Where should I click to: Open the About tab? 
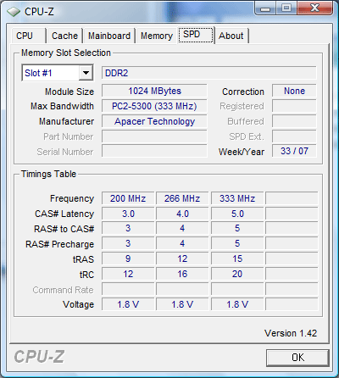pyautogui.click(x=231, y=36)
